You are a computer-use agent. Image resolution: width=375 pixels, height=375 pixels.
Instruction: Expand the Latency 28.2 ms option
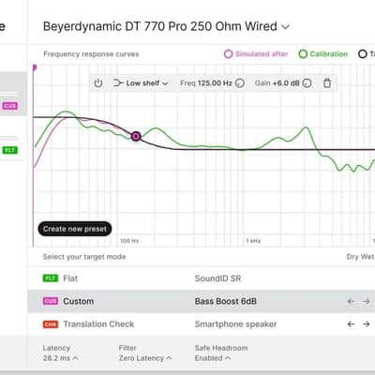click(x=61, y=358)
